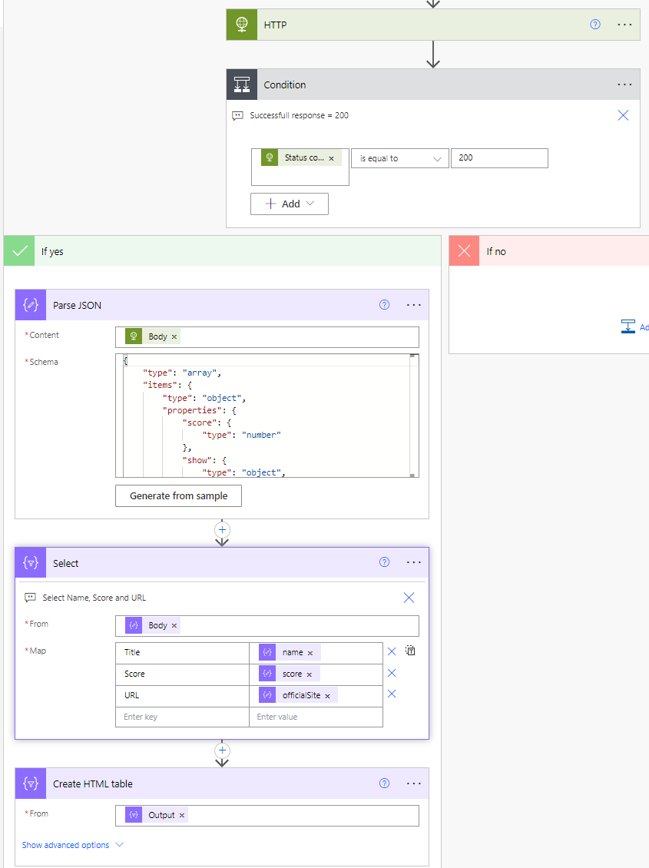Click the Create HTML table action icon
The image size is (649, 868).
[x=30, y=783]
